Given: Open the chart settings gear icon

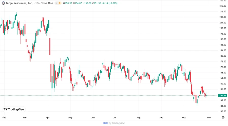Looking at the screenshot, I should [223, 118].
